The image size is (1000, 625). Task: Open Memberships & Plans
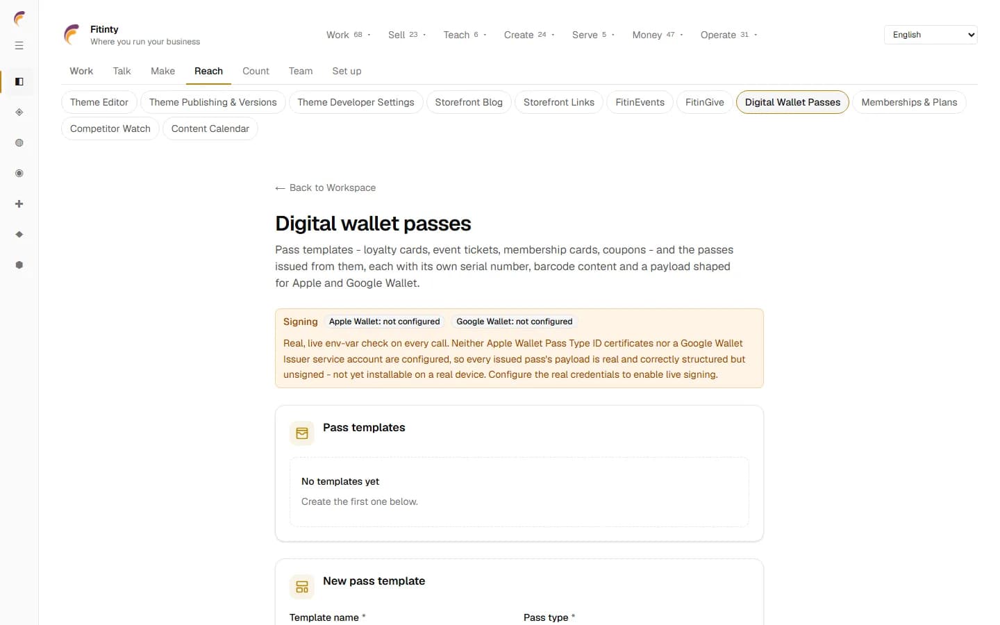[909, 102]
